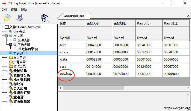Click the Raw 地址 column header

tap(176, 23)
